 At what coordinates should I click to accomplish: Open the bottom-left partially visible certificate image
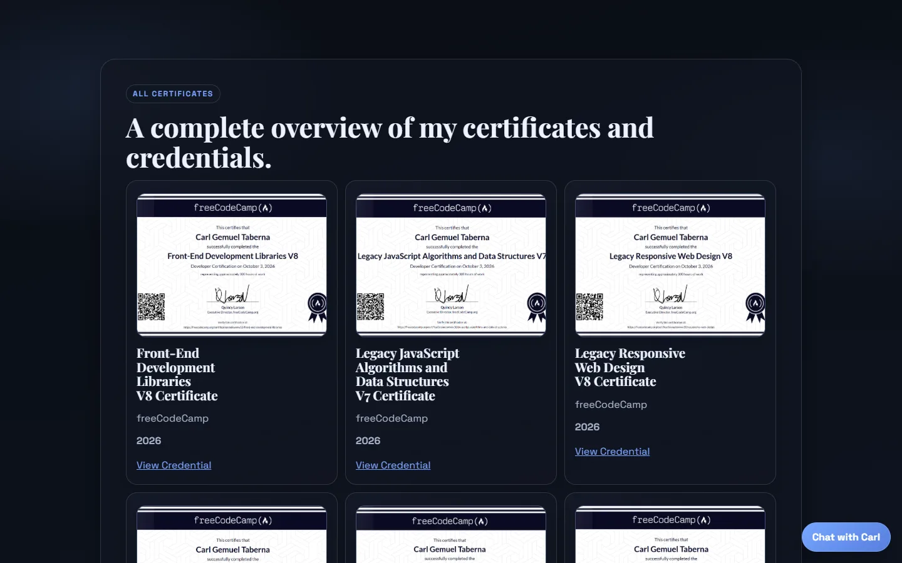pyautogui.click(x=232, y=534)
